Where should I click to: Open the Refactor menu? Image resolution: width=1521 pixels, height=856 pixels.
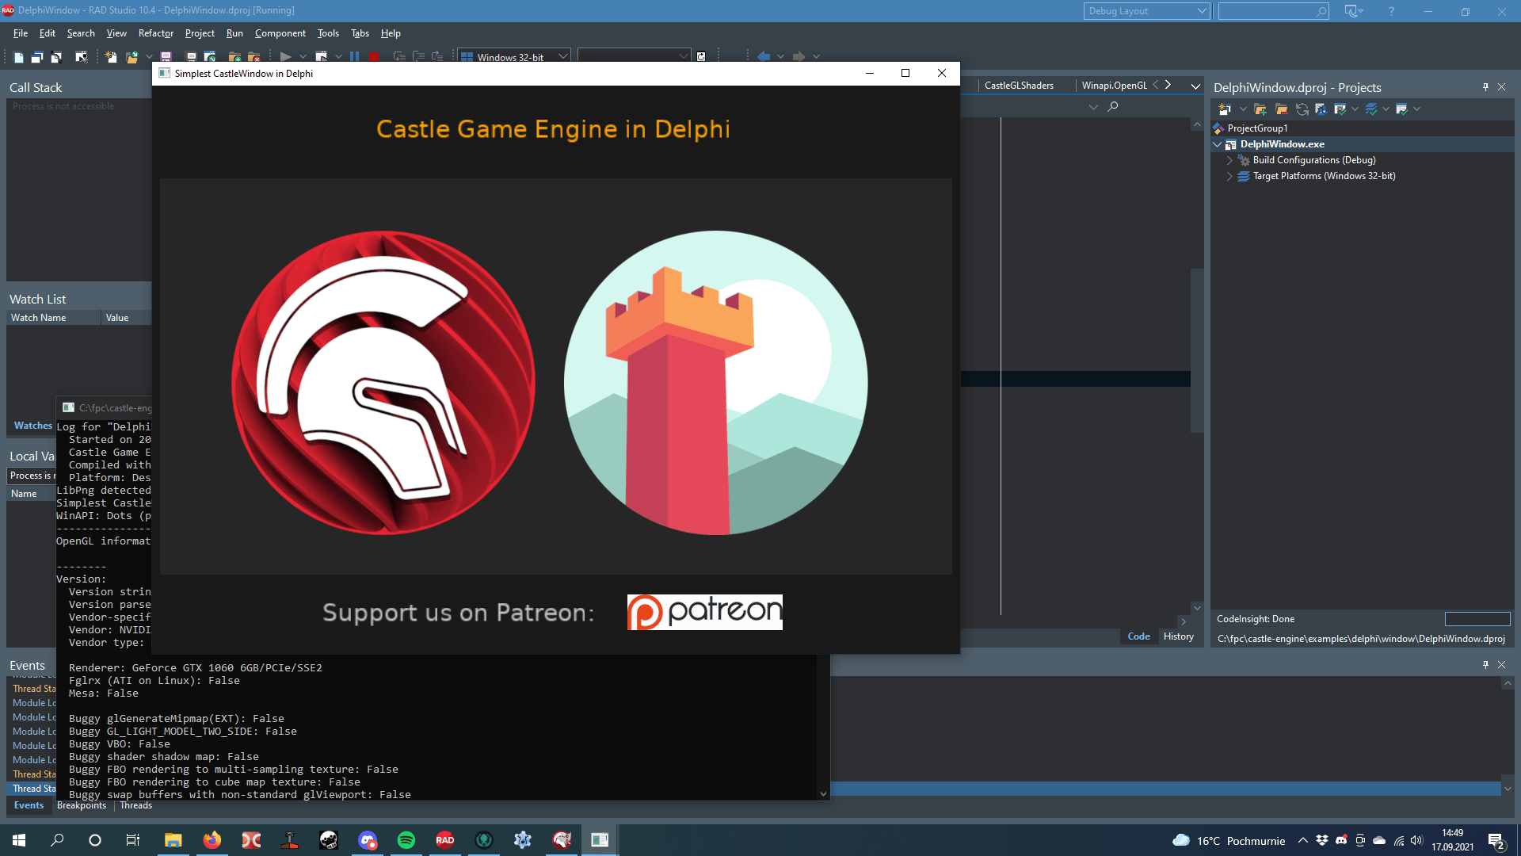coord(155,33)
